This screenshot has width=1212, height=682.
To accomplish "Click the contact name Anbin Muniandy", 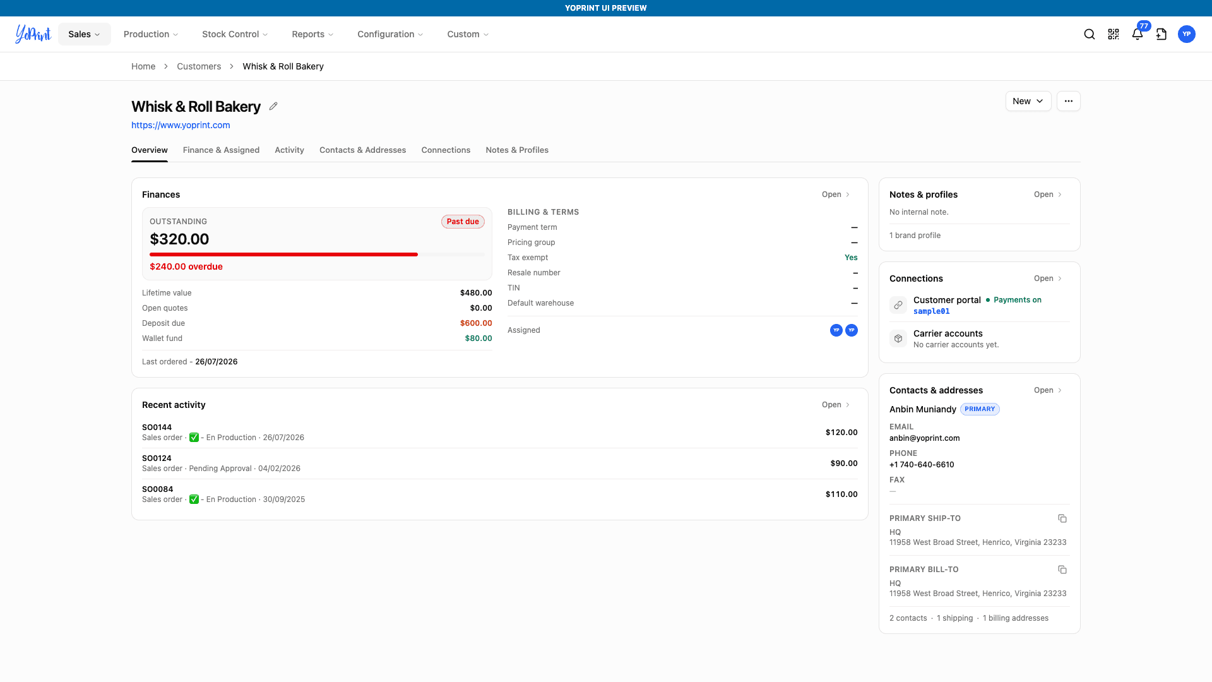I will (923, 409).
